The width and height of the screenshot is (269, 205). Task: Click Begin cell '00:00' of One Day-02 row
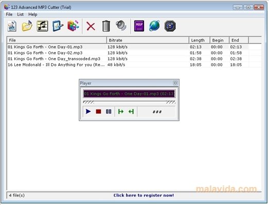point(217,53)
